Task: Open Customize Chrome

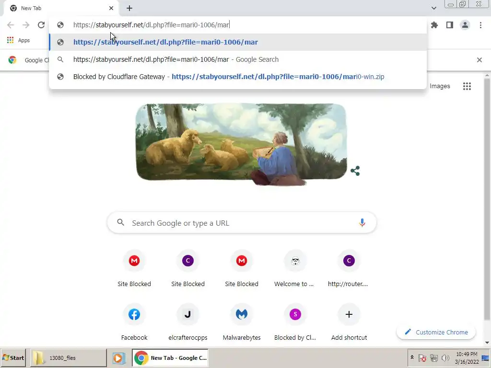Action: [x=436, y=332]
